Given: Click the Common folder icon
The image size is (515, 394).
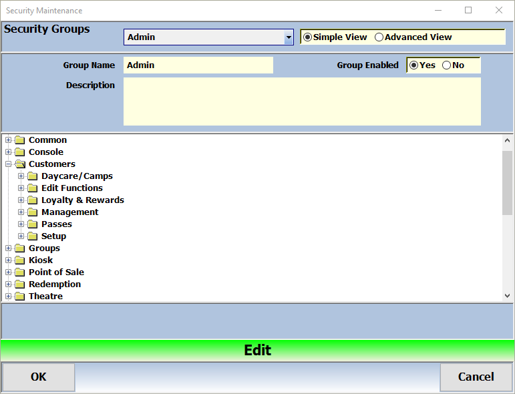Looking at the screenshot, I should coord(19,140).
